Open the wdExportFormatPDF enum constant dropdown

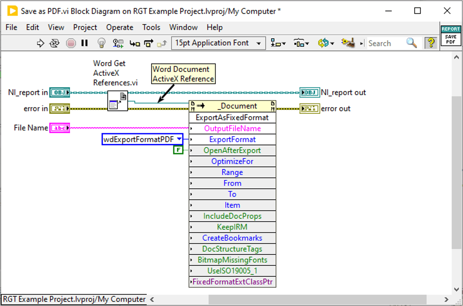coord(179,139)
